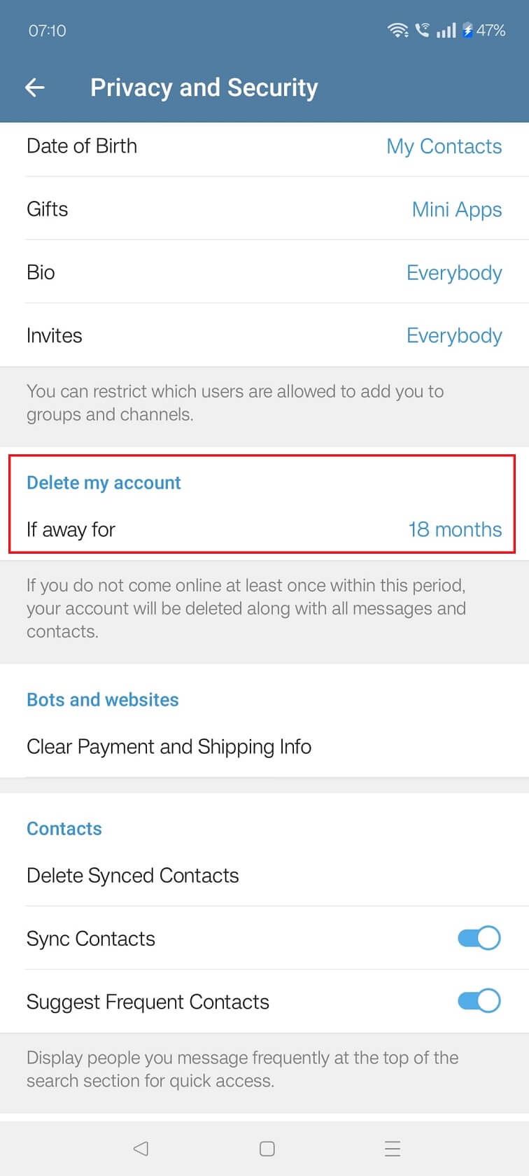
Task: Disable Sync Contacts
Action: pyautogui.click(x=478, y=938)
